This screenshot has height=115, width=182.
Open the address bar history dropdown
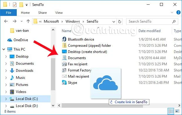114,21
